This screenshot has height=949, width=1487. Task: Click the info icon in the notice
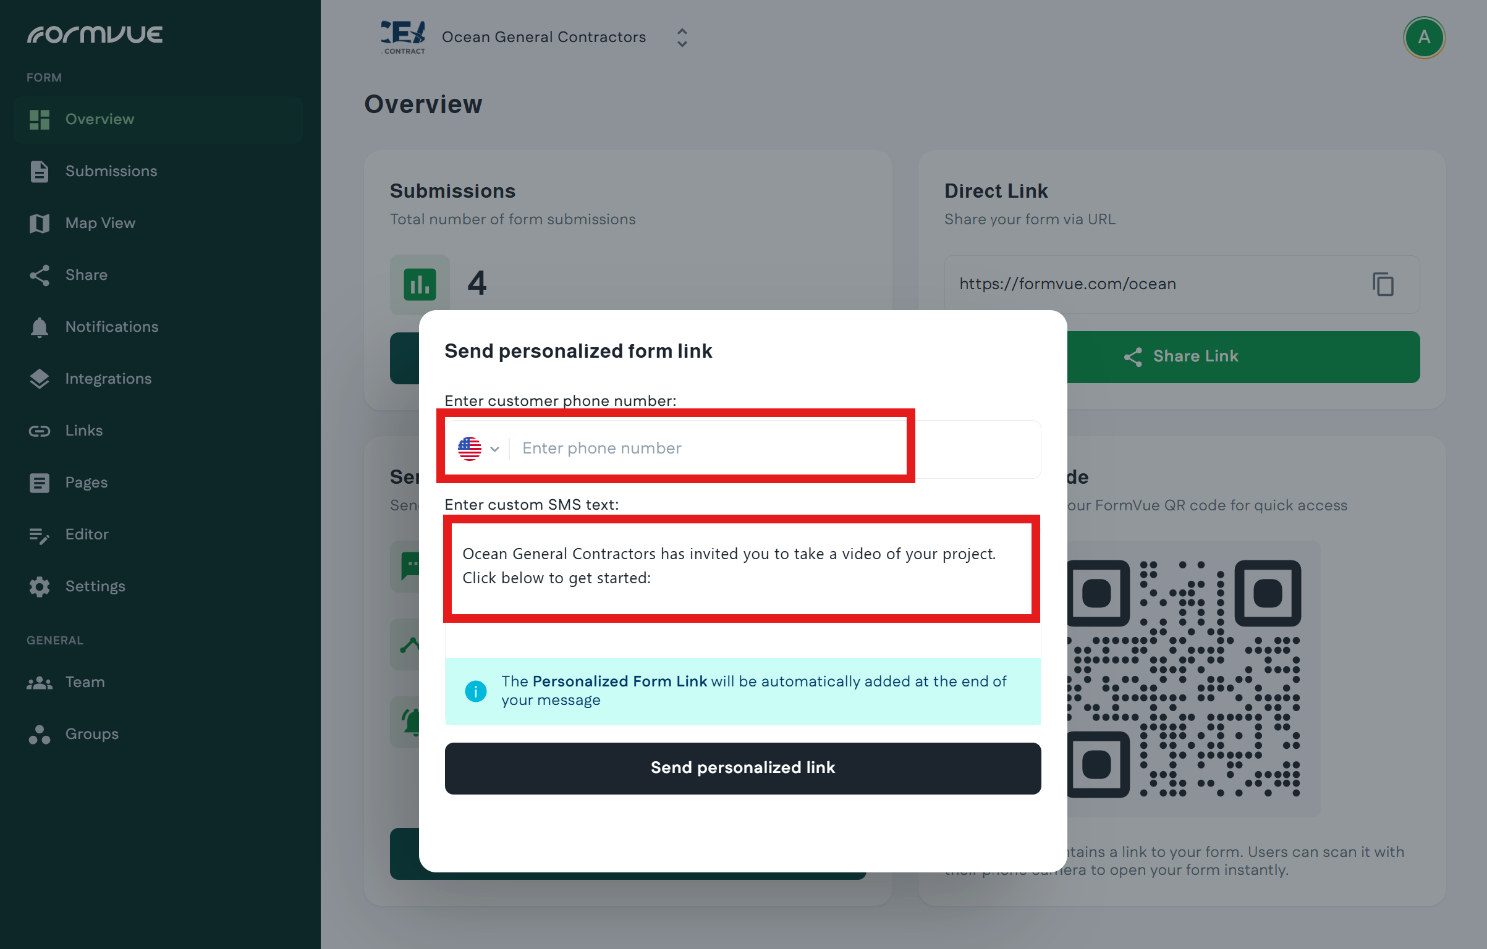tap(475, 691)
